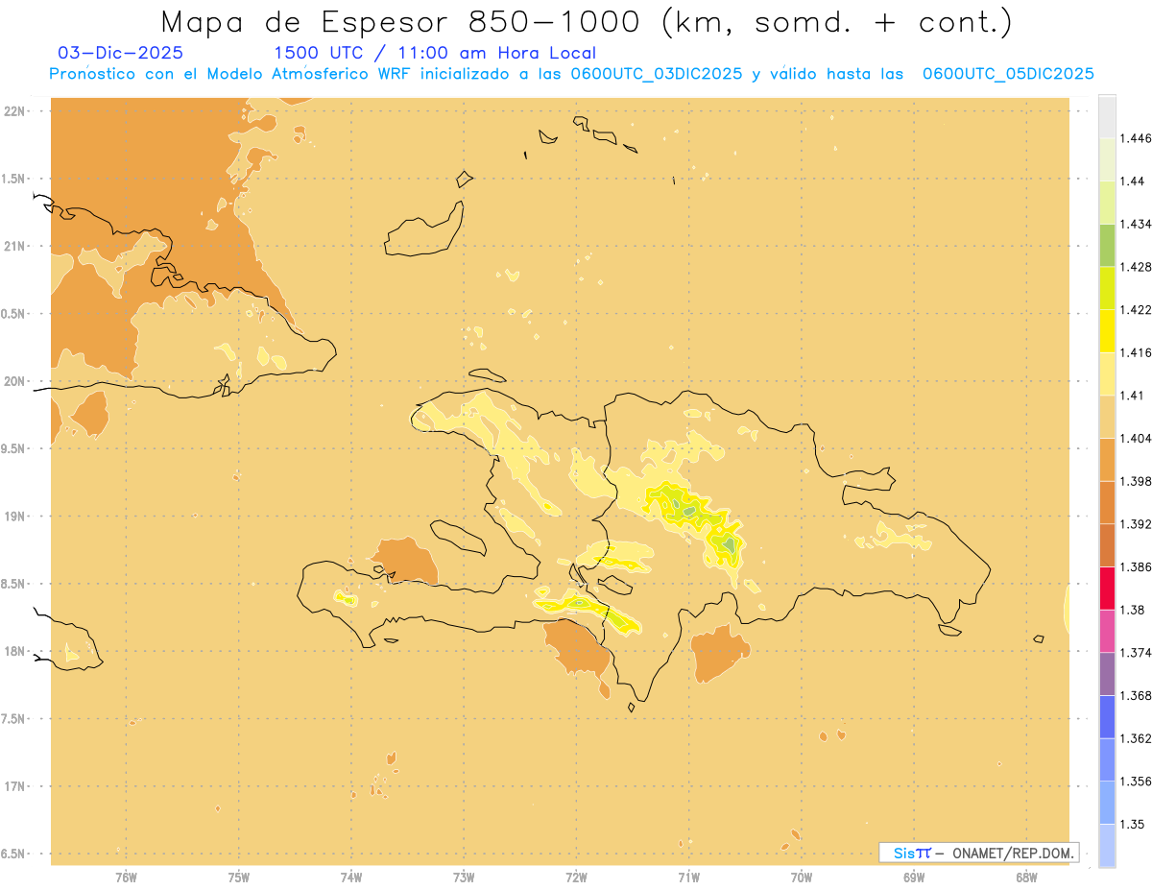The width and height of the screenshot is (1152, 890).
Task: Click the bright yellow 1.416–1.422 colorbar segment
Action: pyautogui.click(x=1107, y=330)
